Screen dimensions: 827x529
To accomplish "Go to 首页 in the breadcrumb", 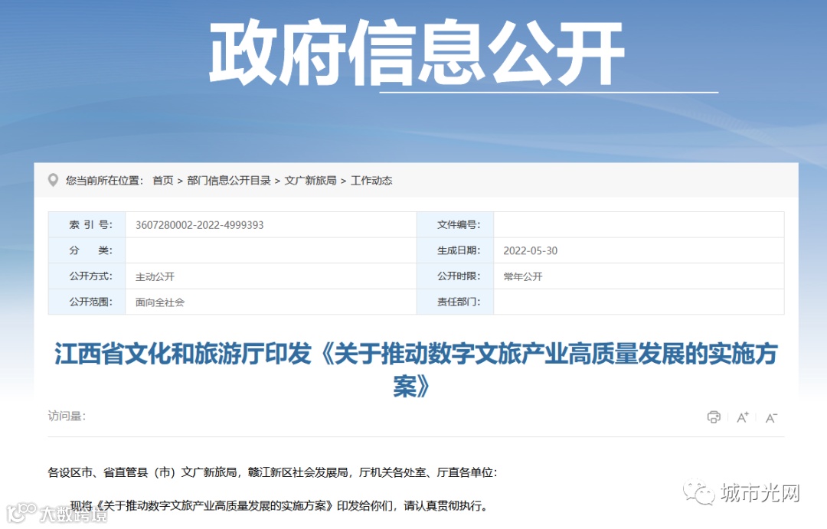I will pyautogui.click(x=162, y=181).
